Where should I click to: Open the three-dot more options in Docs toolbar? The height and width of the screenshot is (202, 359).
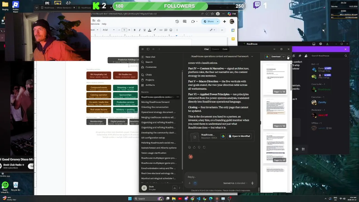pyautogui.click(x=177, y=30)
